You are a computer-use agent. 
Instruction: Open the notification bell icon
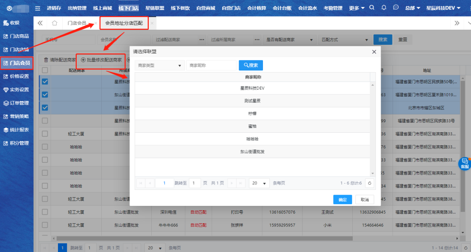click(384, 8)
